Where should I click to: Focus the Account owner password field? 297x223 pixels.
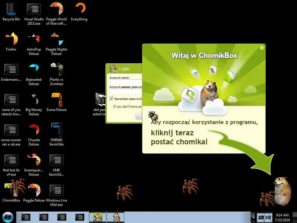126,92
